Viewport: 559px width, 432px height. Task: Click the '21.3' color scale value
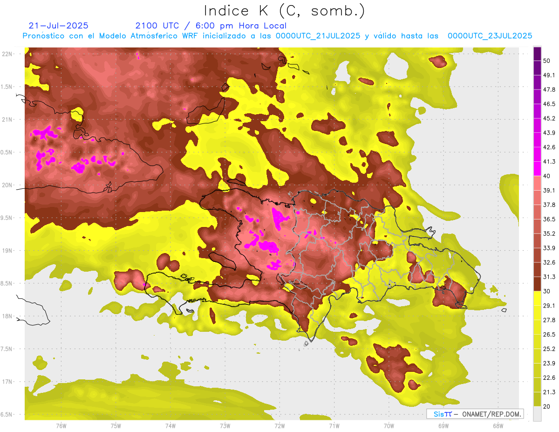[549, 392]
